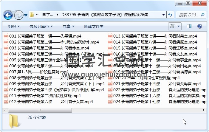This screenshot has width=209, height=132.
Task: Open recent pages dropdown next to Forward
Action: pyautogui.click(x=26, y=15)
